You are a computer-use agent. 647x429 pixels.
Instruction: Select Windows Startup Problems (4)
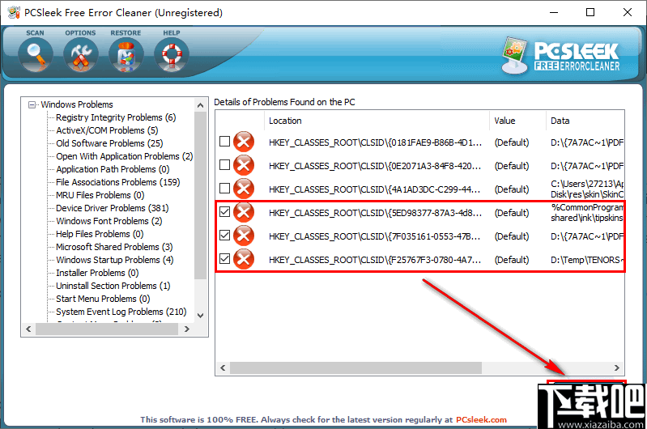coord(115,260)
